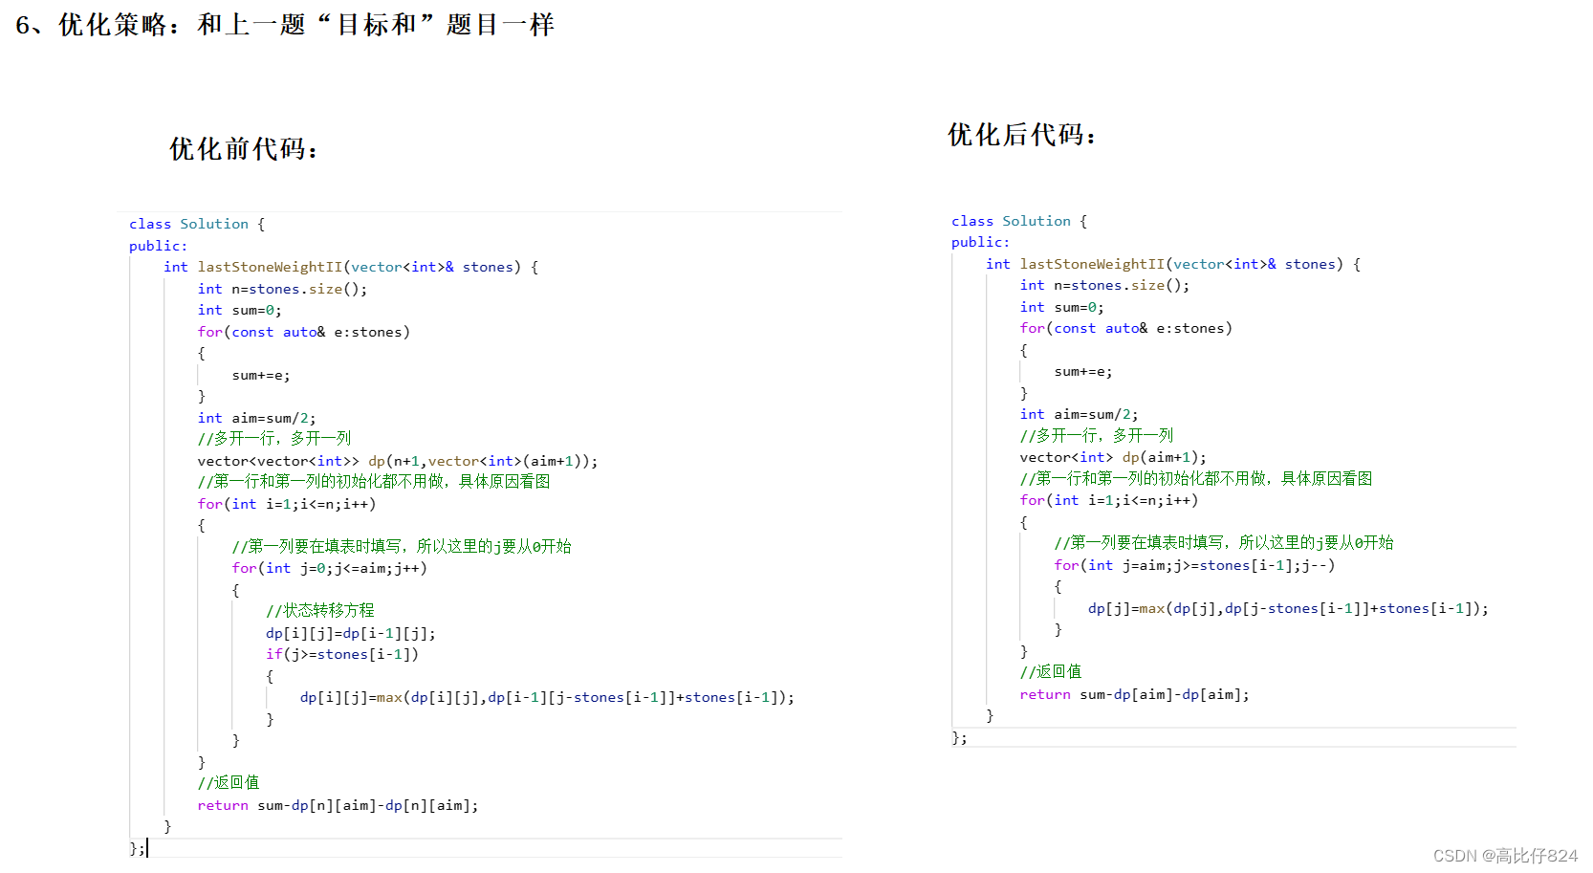Click 'for(const auto& e:stones)' in left code
Screen dimensions: 1593x873
304,332
